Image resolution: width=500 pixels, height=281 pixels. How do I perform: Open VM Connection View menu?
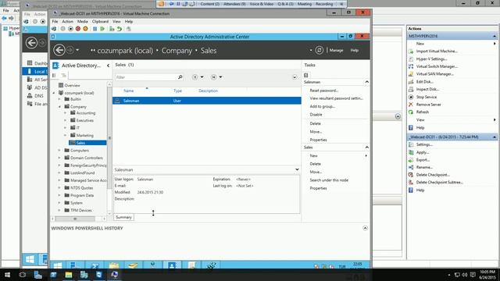116,21
